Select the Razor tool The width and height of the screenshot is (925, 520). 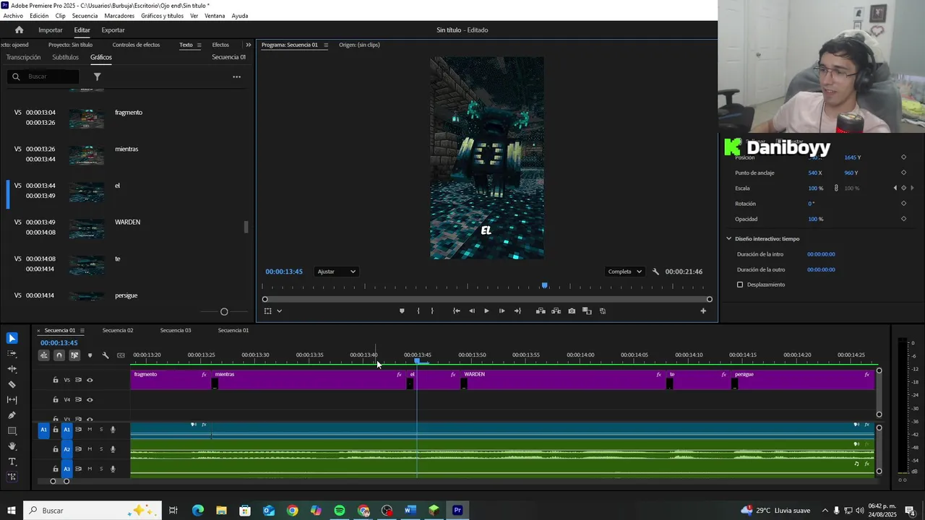[x=12, y=384]
